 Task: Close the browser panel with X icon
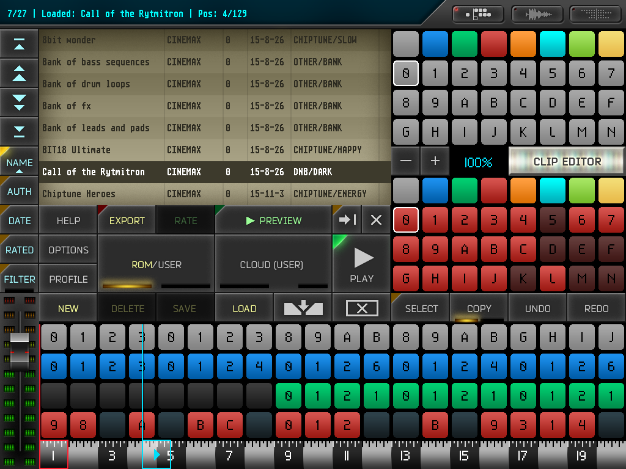pos(376,220)
